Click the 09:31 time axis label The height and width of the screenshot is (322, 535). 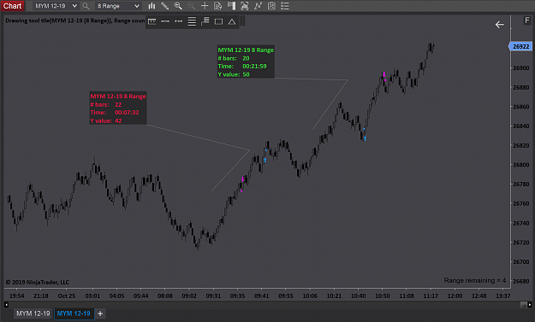point(213,296)
